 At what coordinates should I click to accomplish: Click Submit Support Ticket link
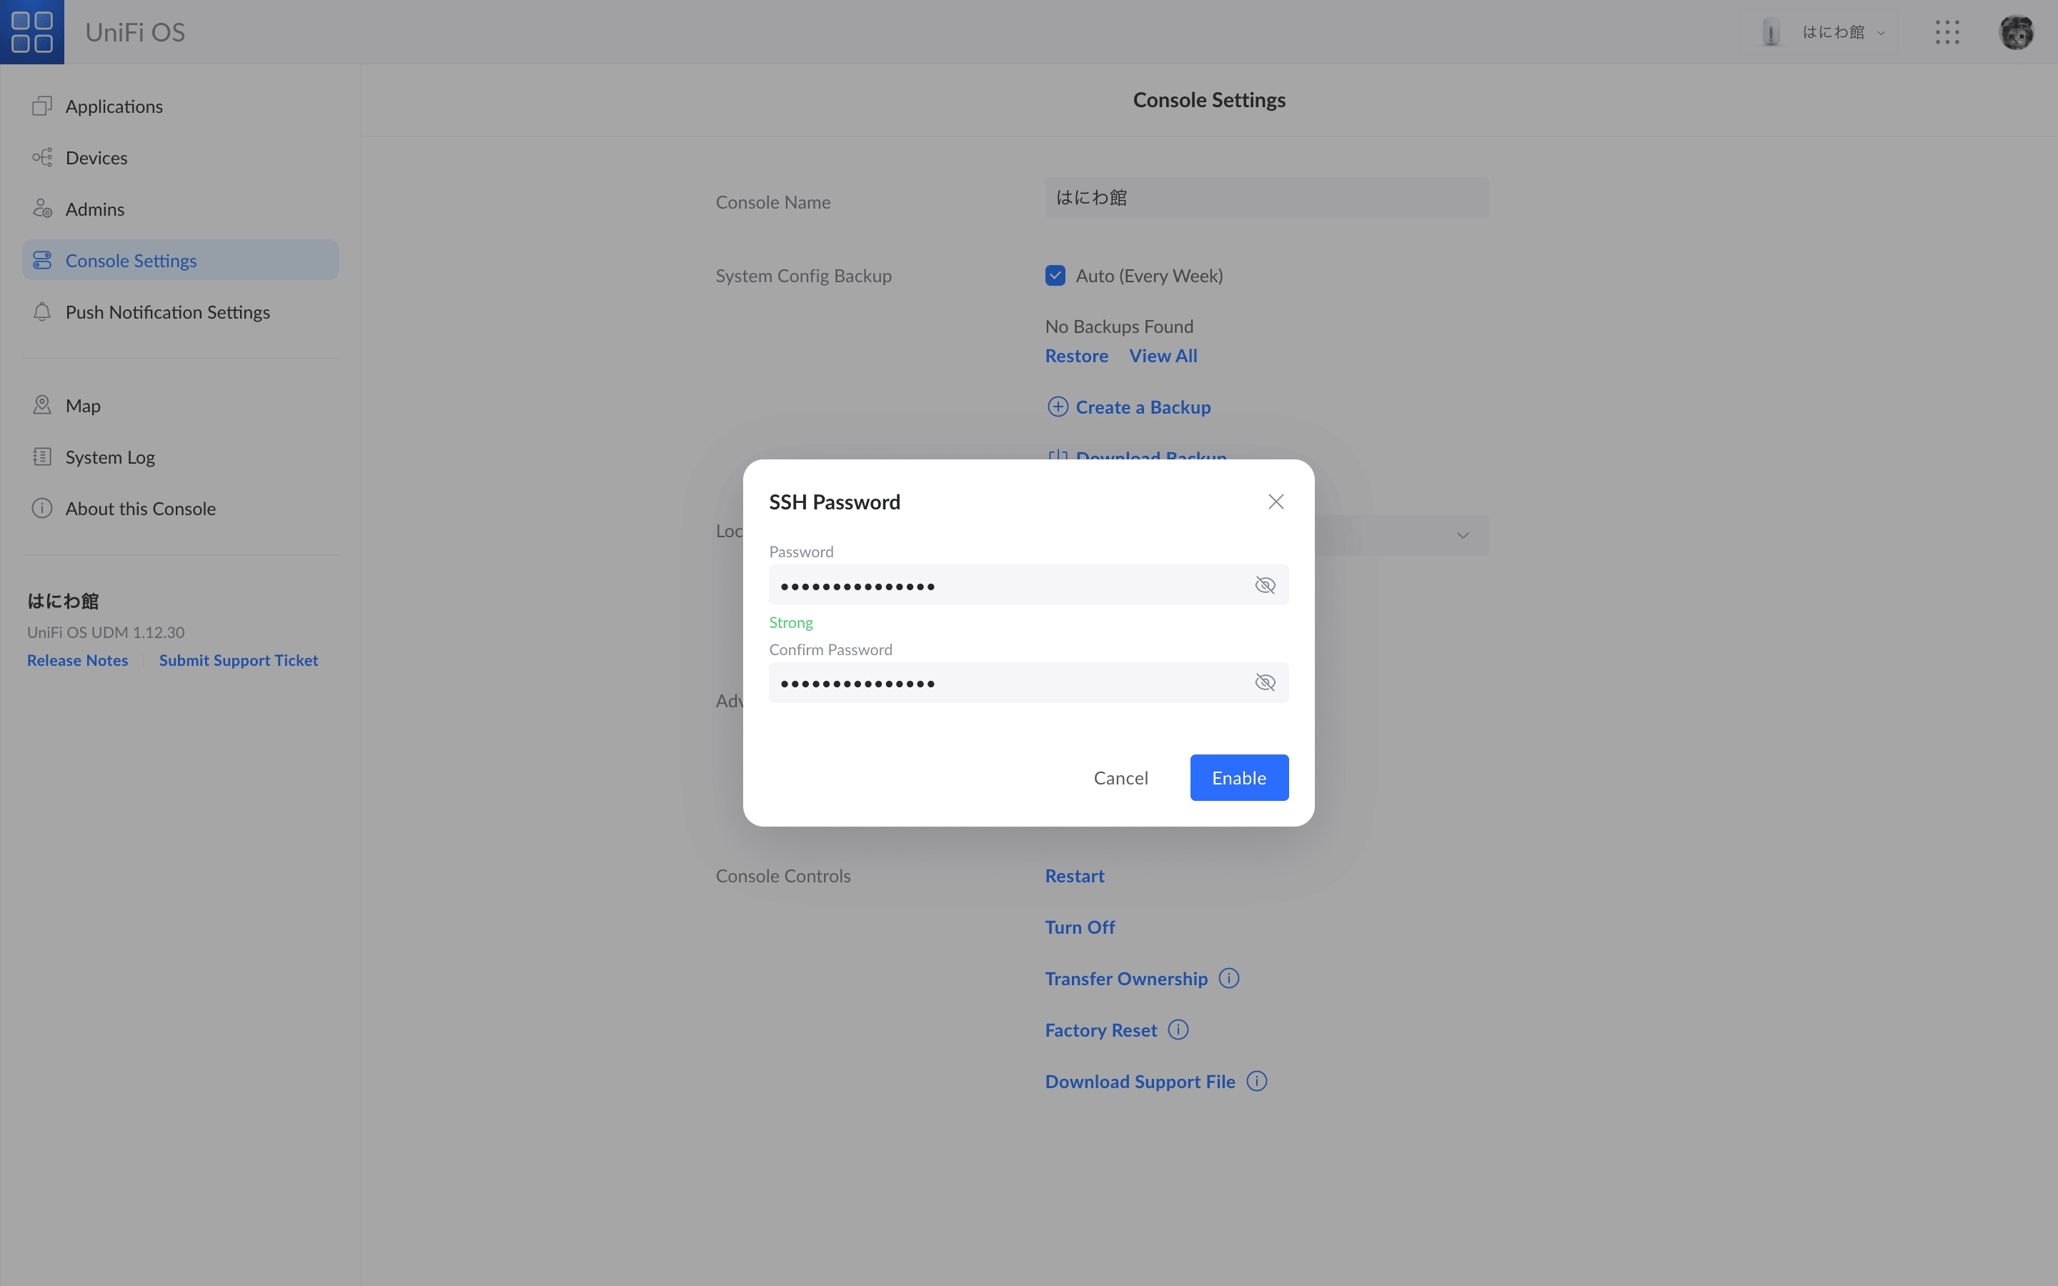(238, 660)
